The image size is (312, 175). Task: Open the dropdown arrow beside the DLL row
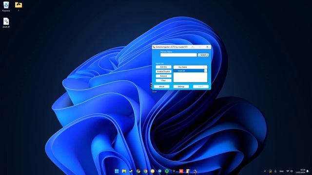pos(206,71)
